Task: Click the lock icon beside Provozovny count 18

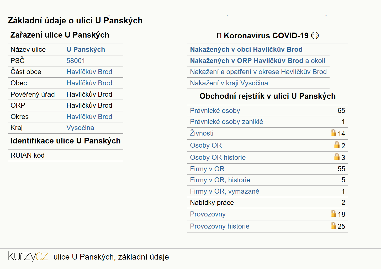Action: click(333, 213)
